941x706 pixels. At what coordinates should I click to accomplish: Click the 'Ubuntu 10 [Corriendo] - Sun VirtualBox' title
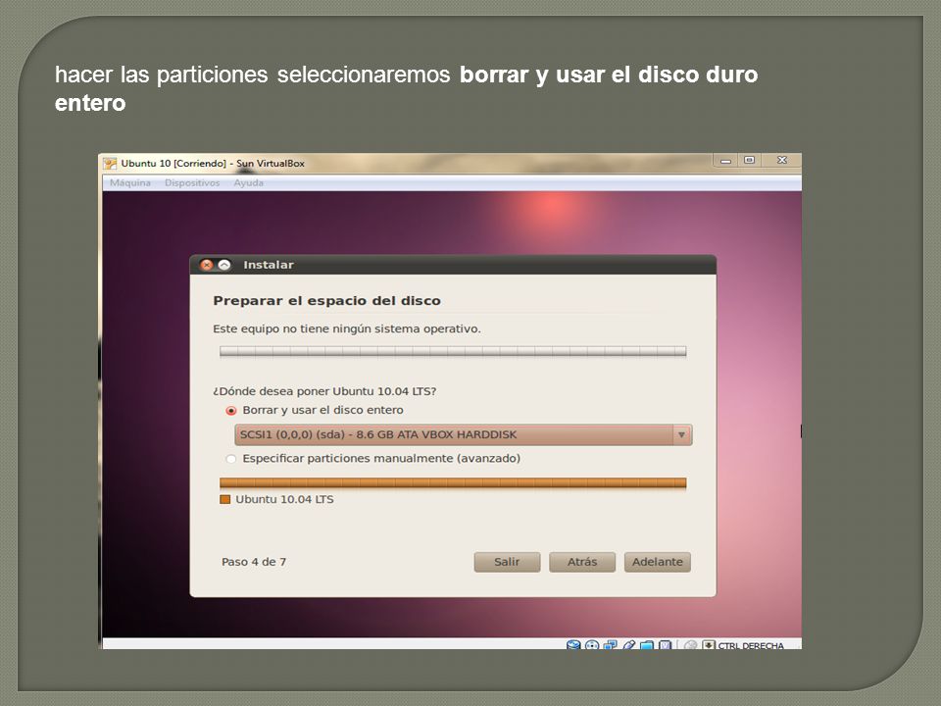tap(213, 164)
